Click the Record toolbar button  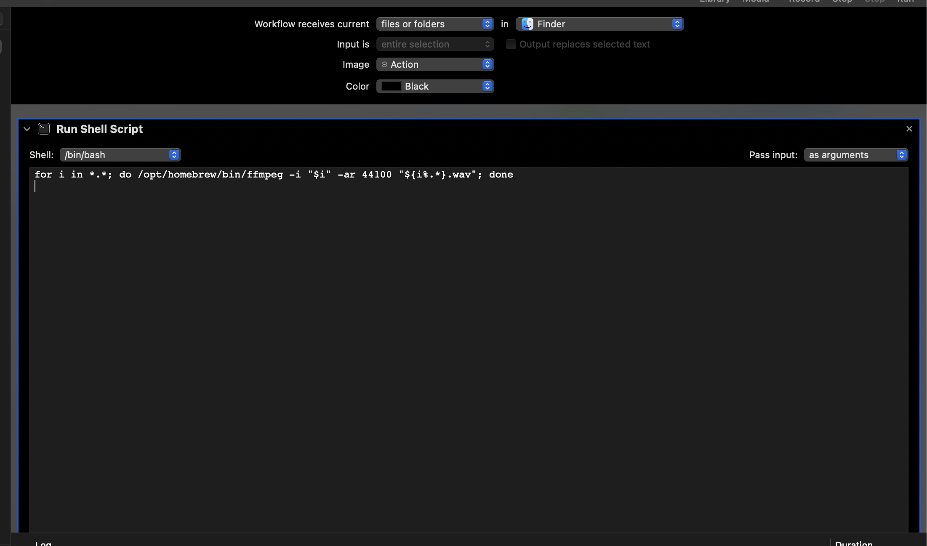[x=804, y=1]
